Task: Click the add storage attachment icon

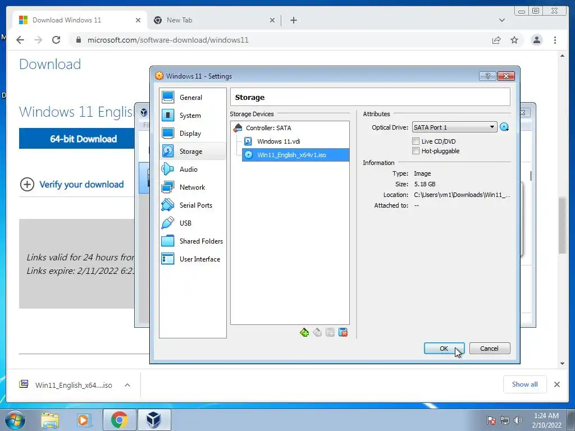Action: click(330, 332)
